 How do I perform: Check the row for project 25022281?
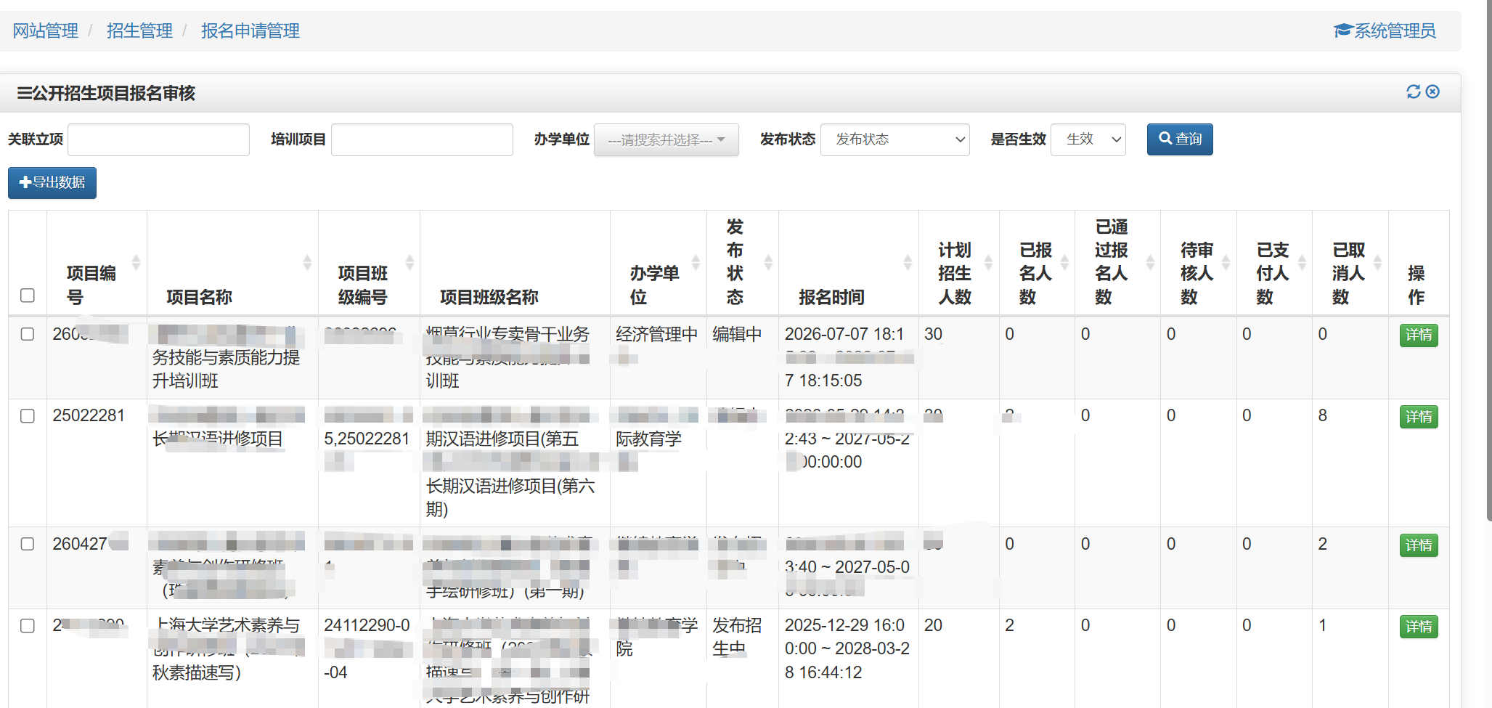28,416
